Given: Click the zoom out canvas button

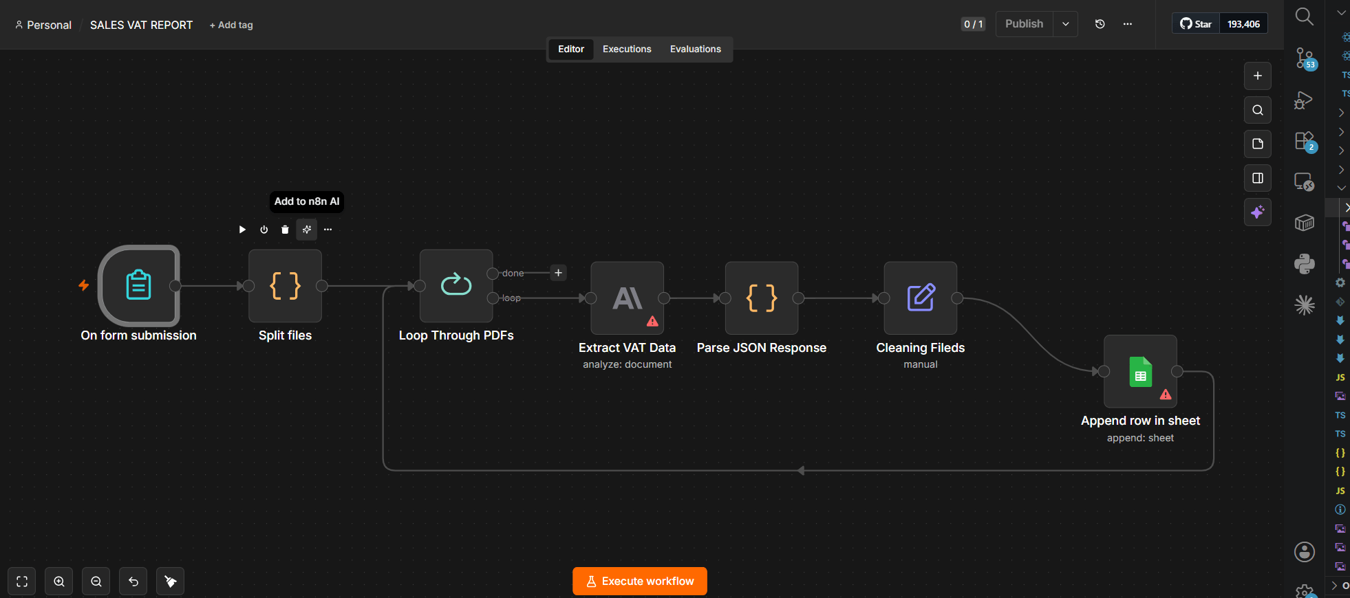Looking at the screenshot, I should click(x=96, y=582).
